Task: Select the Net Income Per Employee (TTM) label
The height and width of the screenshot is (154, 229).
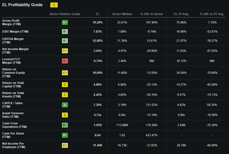Action: pos(14,145)
